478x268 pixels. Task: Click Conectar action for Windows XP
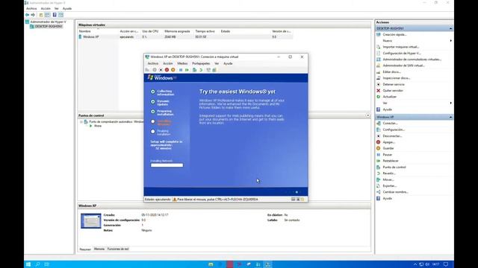390,124
